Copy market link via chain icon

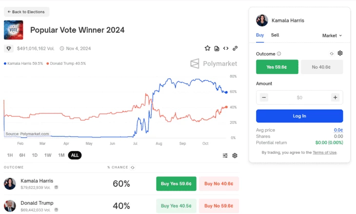tap(235, 48)
